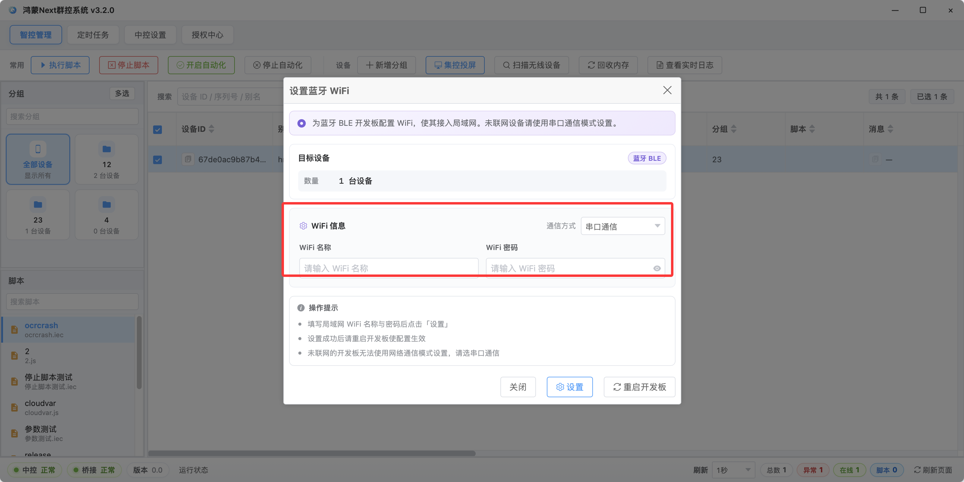
Task: Click the 参数测试 script file icon
Action: [14, 433]
